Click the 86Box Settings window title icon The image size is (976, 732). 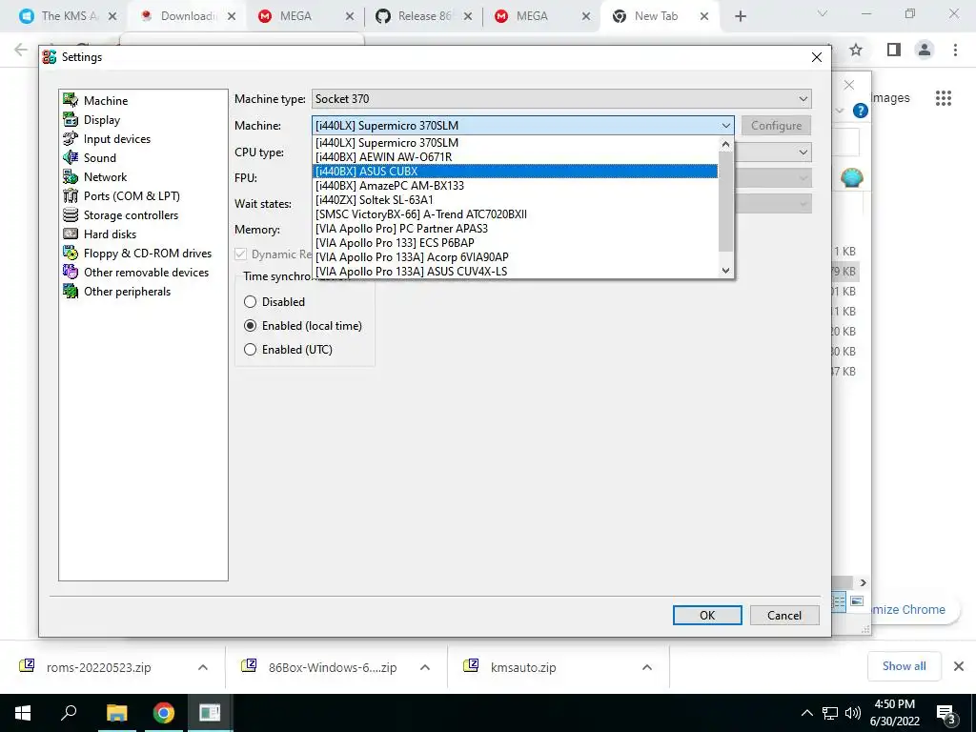tap(50, 57)
